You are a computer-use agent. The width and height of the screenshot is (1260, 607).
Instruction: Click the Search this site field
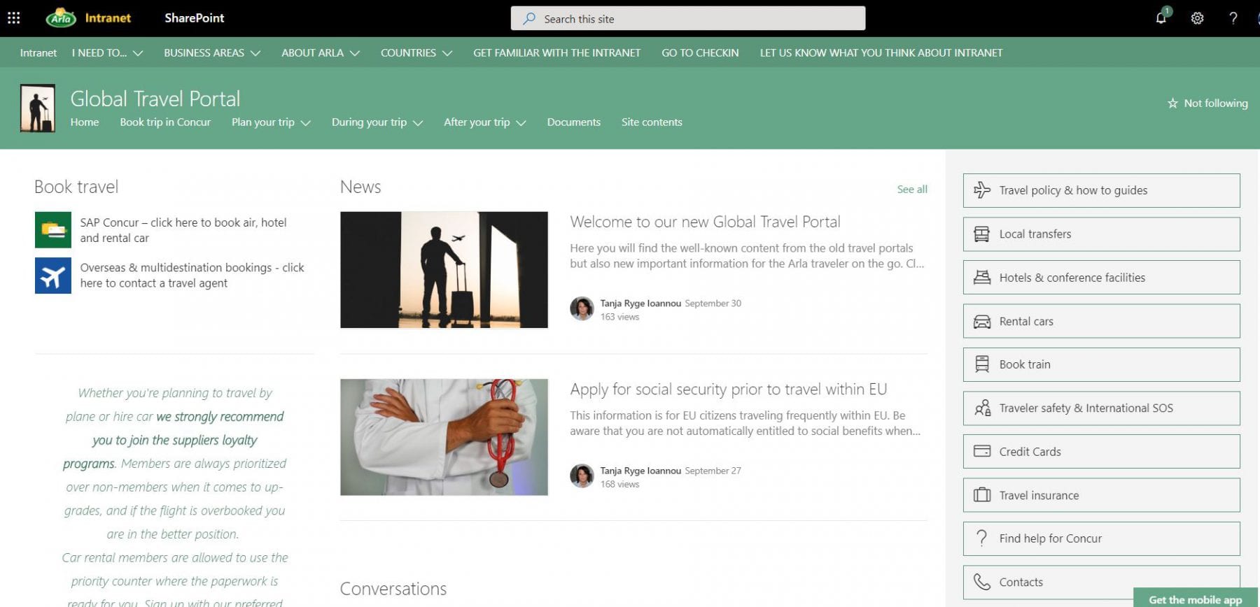point(687,19)
